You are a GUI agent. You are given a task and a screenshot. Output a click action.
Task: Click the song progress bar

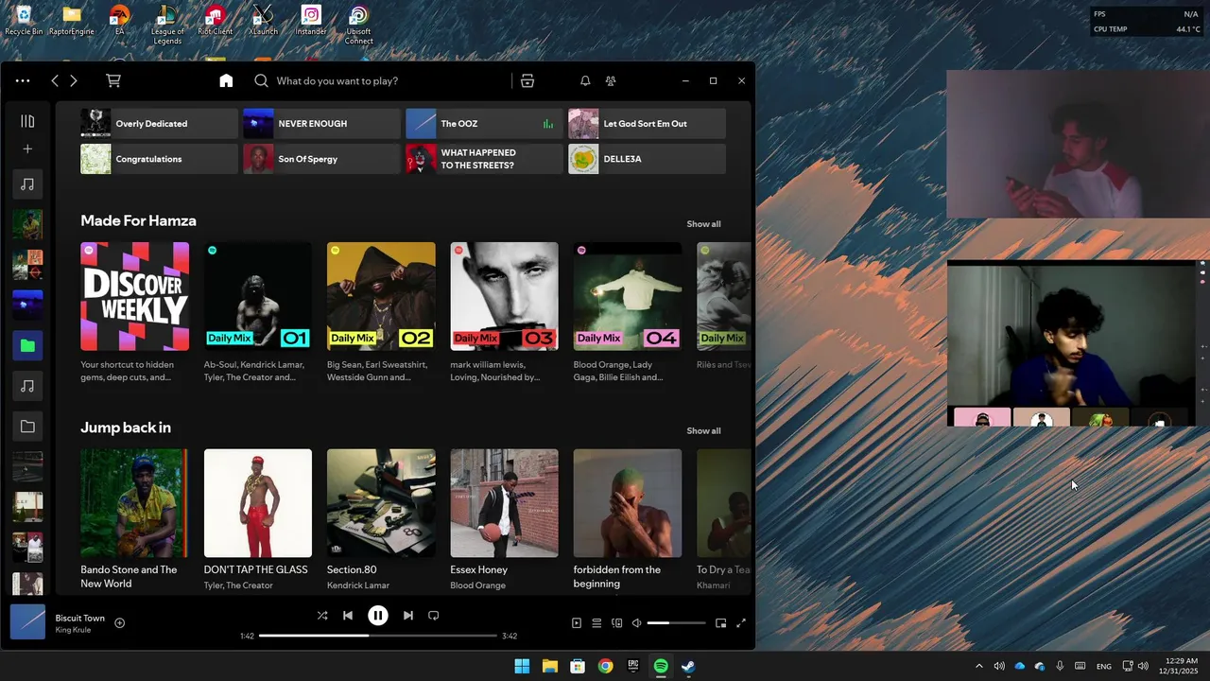pyautogui.click(x=378, y=636)
